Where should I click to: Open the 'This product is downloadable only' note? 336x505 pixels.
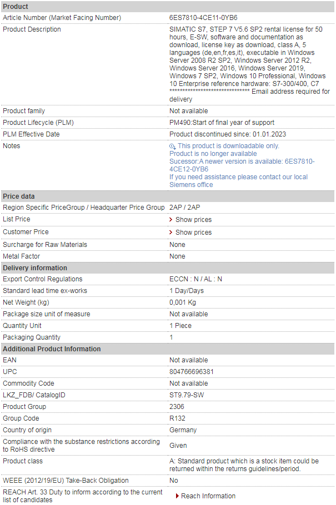point(228,146)
